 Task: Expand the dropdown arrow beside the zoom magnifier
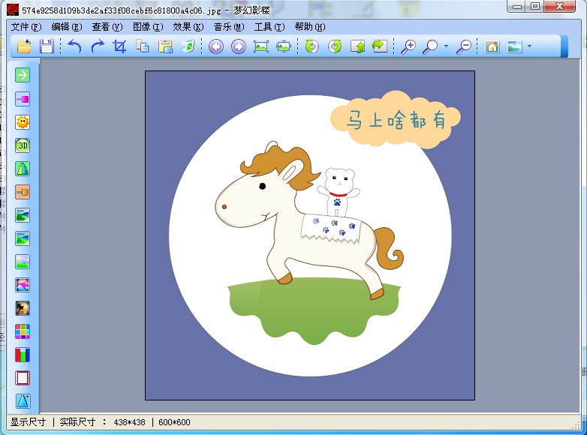[446, 46]
